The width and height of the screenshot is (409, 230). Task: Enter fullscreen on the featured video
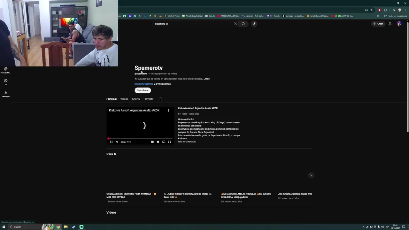tap(169, 142)
